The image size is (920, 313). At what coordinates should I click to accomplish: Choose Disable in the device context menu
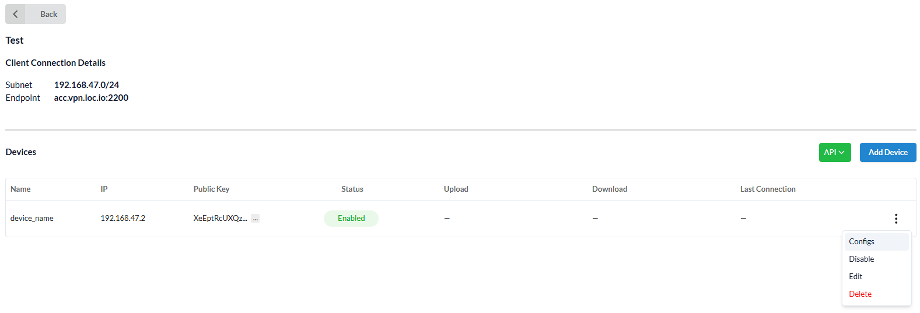pos(861,259)
